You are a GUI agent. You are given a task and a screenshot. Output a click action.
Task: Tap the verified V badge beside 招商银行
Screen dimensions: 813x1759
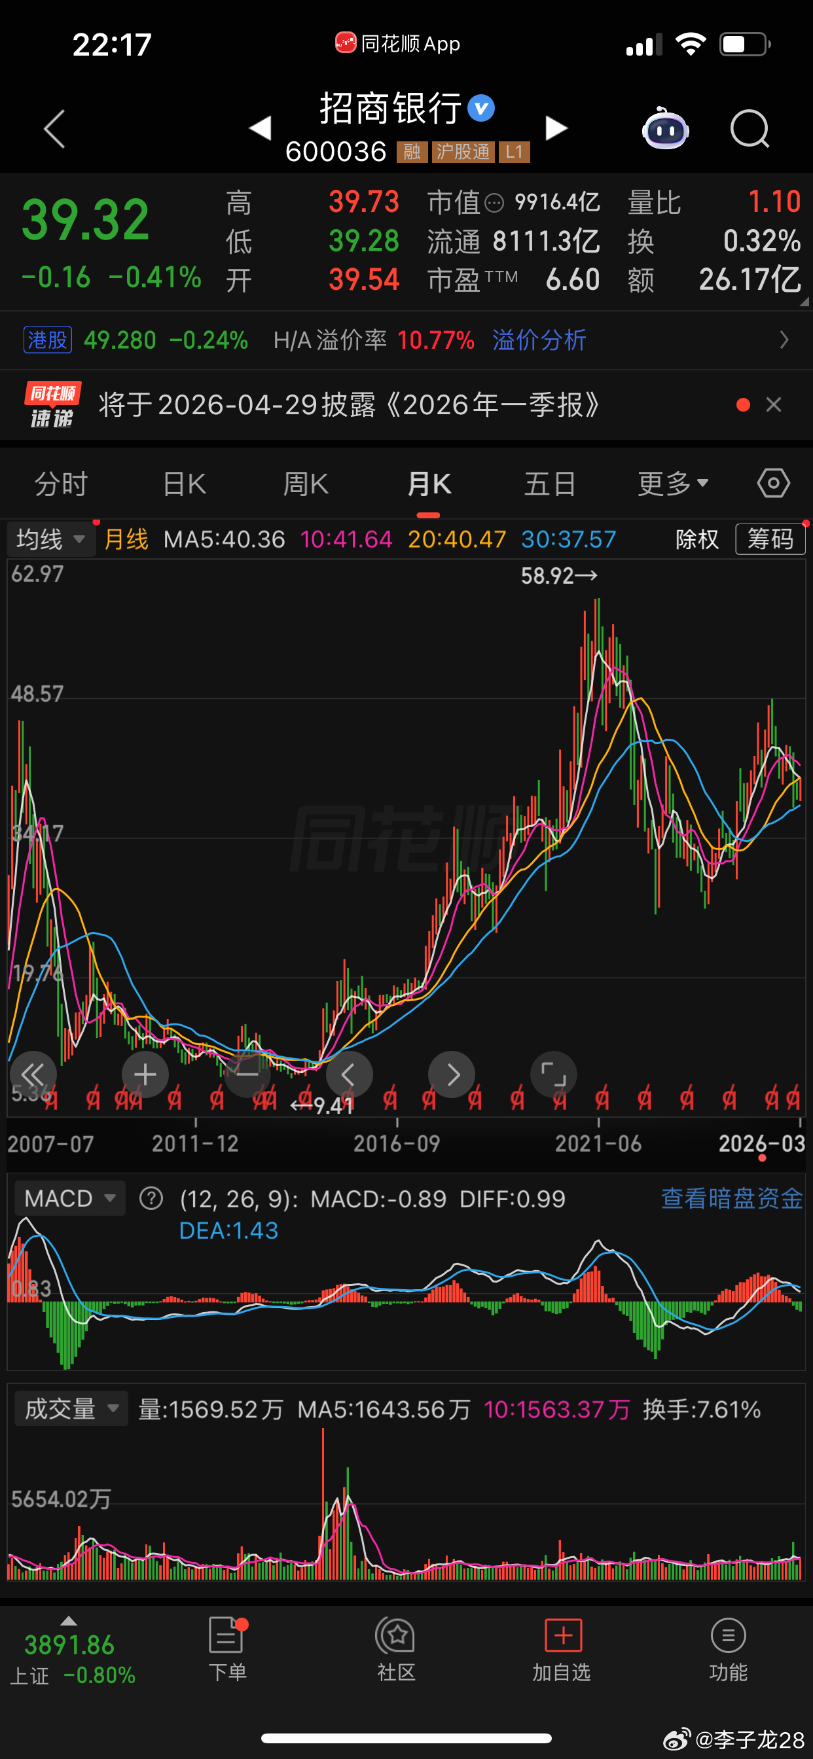[481, 108]
